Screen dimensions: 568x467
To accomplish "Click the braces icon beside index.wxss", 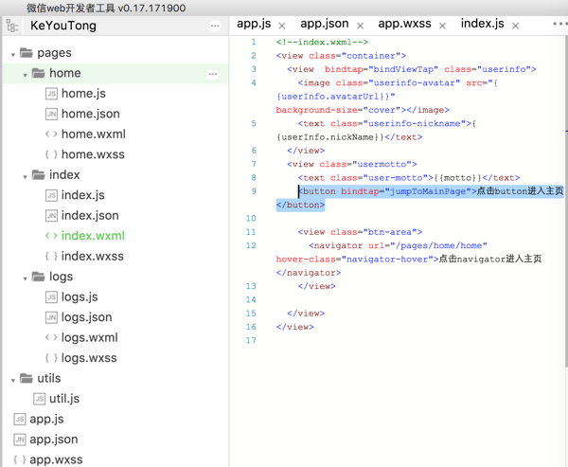I will click(51, 257).
